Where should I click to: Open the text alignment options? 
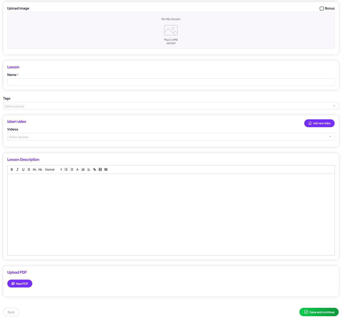[x=89, y=170]
